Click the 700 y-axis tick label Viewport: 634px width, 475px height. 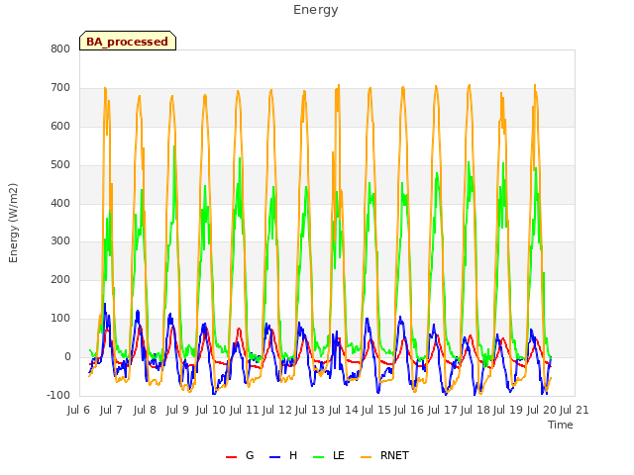pyautogui.click(x=60, y=88)
